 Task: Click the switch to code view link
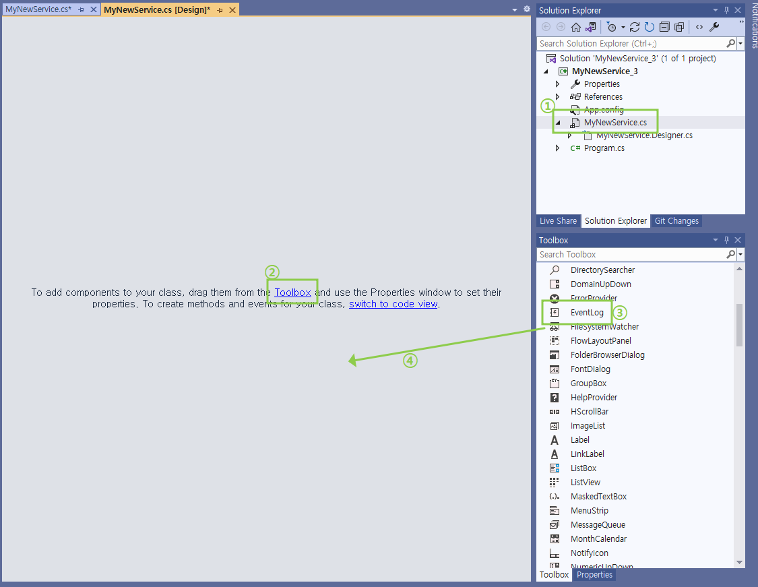pos(393,304)
